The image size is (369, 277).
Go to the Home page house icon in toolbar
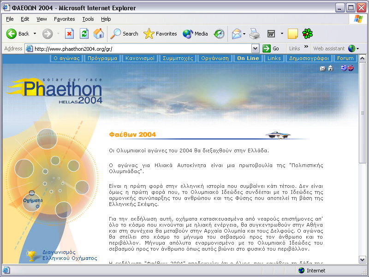tap(99, 34)
